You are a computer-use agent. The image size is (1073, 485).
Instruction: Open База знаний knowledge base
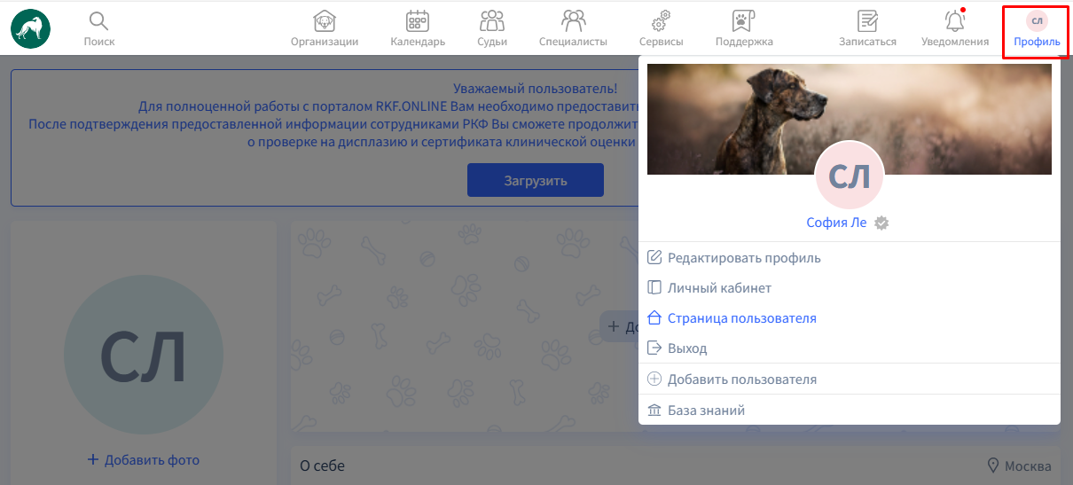pos(706,411)
